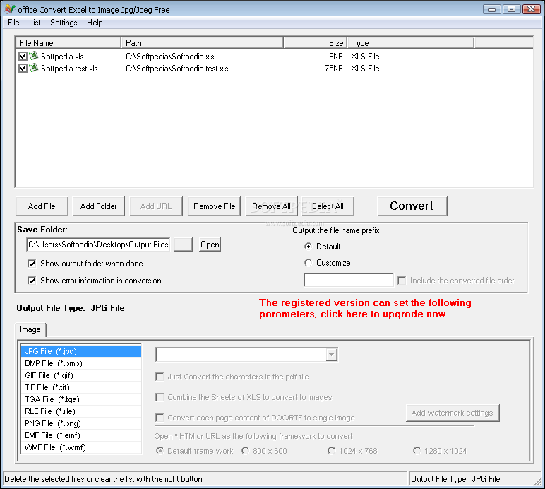
Task: Click Add watermark settings button
Action: point(453,413)
